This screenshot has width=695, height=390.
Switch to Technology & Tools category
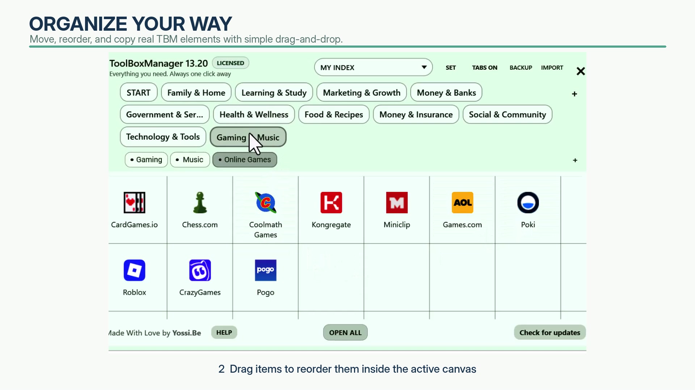[x=163, y=137]
